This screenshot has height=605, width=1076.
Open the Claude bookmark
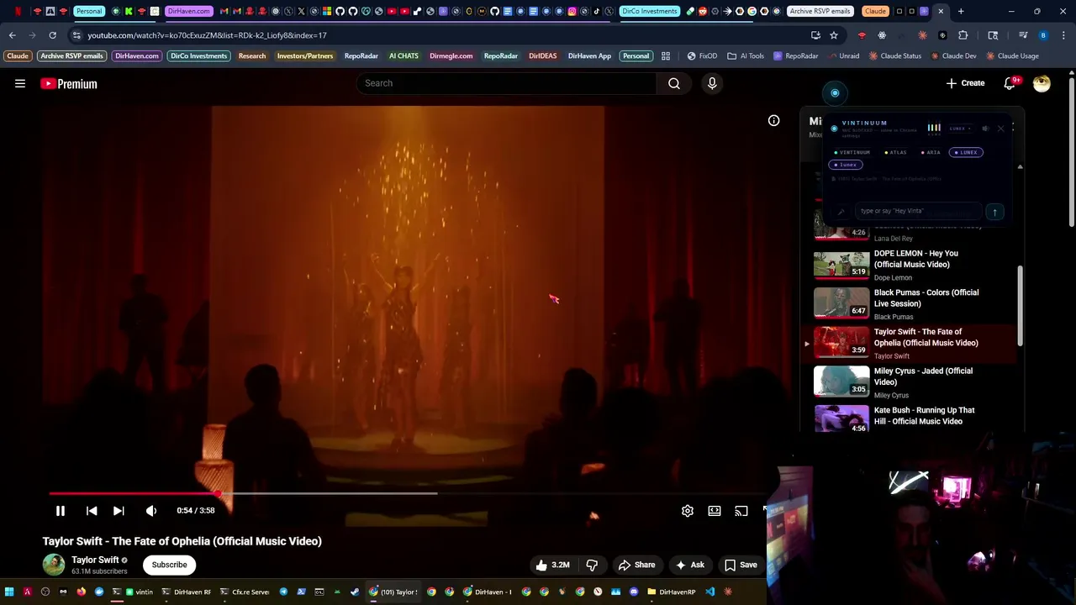pos(18,55)
